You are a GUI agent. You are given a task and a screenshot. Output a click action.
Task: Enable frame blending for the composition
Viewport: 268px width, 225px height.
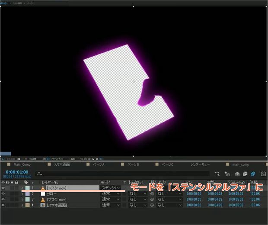pos(245,174)
